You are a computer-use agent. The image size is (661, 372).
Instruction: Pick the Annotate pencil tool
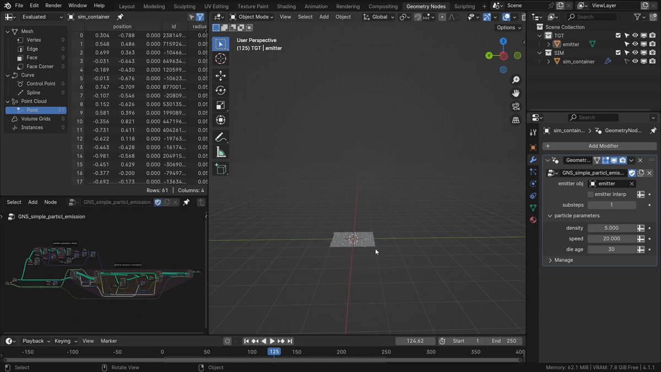[x=220, y=137]
